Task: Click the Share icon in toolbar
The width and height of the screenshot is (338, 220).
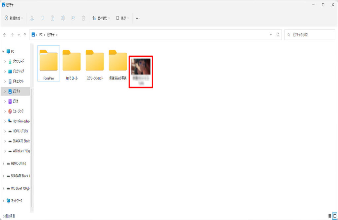Action: [73, 18]
